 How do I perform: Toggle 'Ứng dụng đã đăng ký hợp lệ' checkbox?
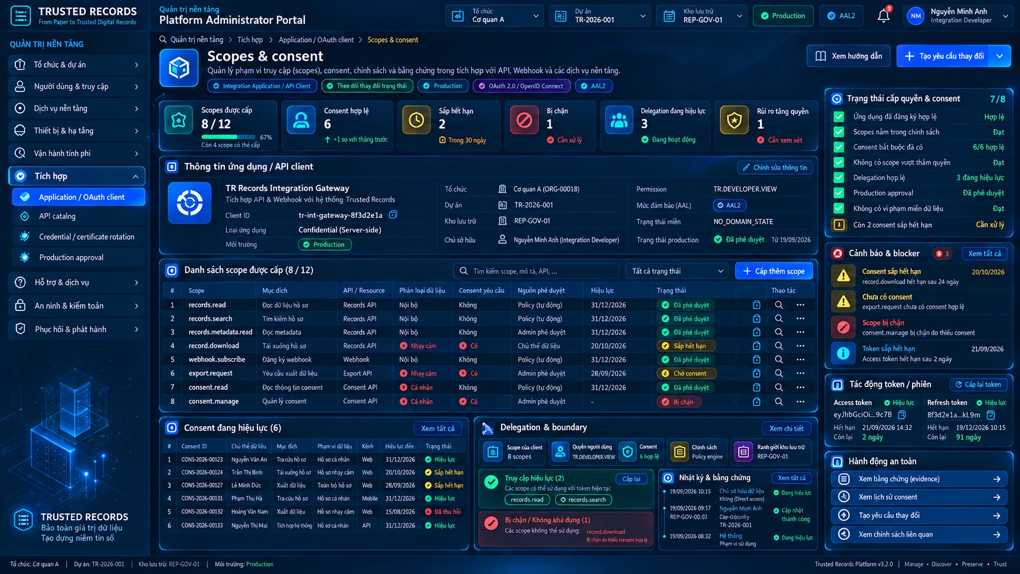pyautogui.click(x=839, y=117)
